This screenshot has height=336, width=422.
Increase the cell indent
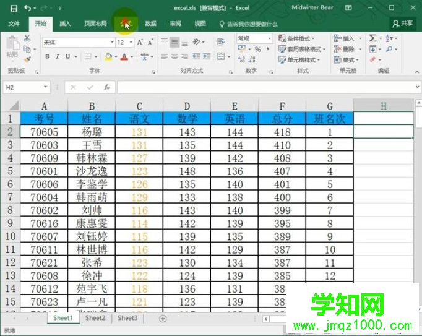point(207,56)
